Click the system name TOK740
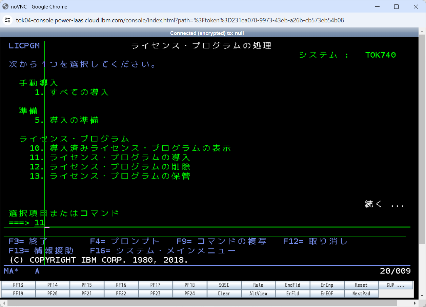The width and height of the screenshot is (426, 307). click(x=381, y=55)
